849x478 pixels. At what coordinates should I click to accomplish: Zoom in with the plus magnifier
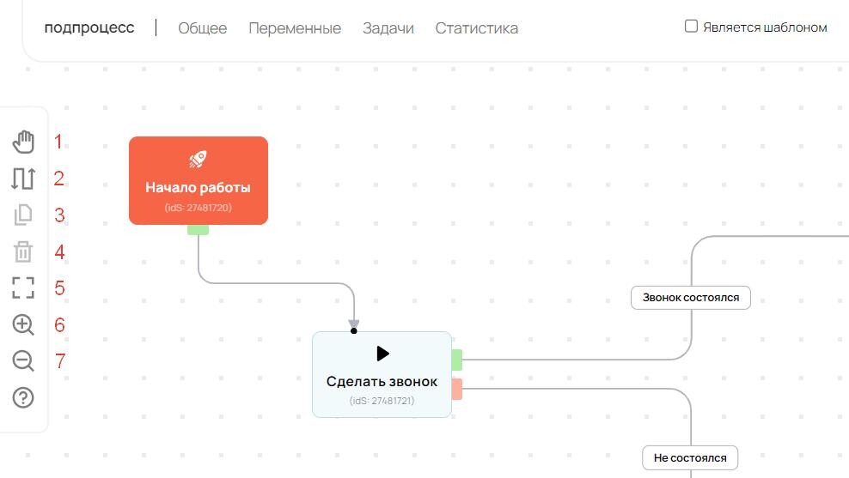pyautogui.click(x=23, y=324)
